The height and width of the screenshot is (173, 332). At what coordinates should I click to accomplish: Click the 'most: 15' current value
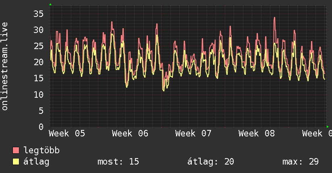point(118,162)
